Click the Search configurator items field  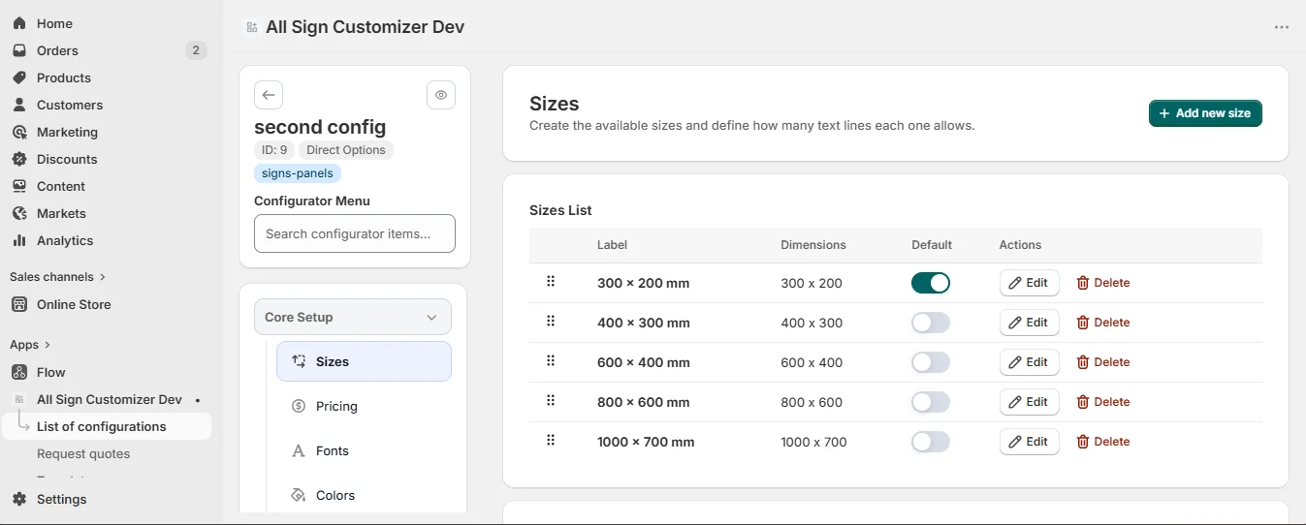pos(355,233)
